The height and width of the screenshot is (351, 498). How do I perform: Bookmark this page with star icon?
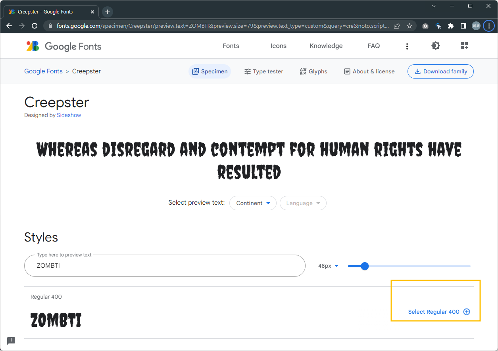coord(410,26)
